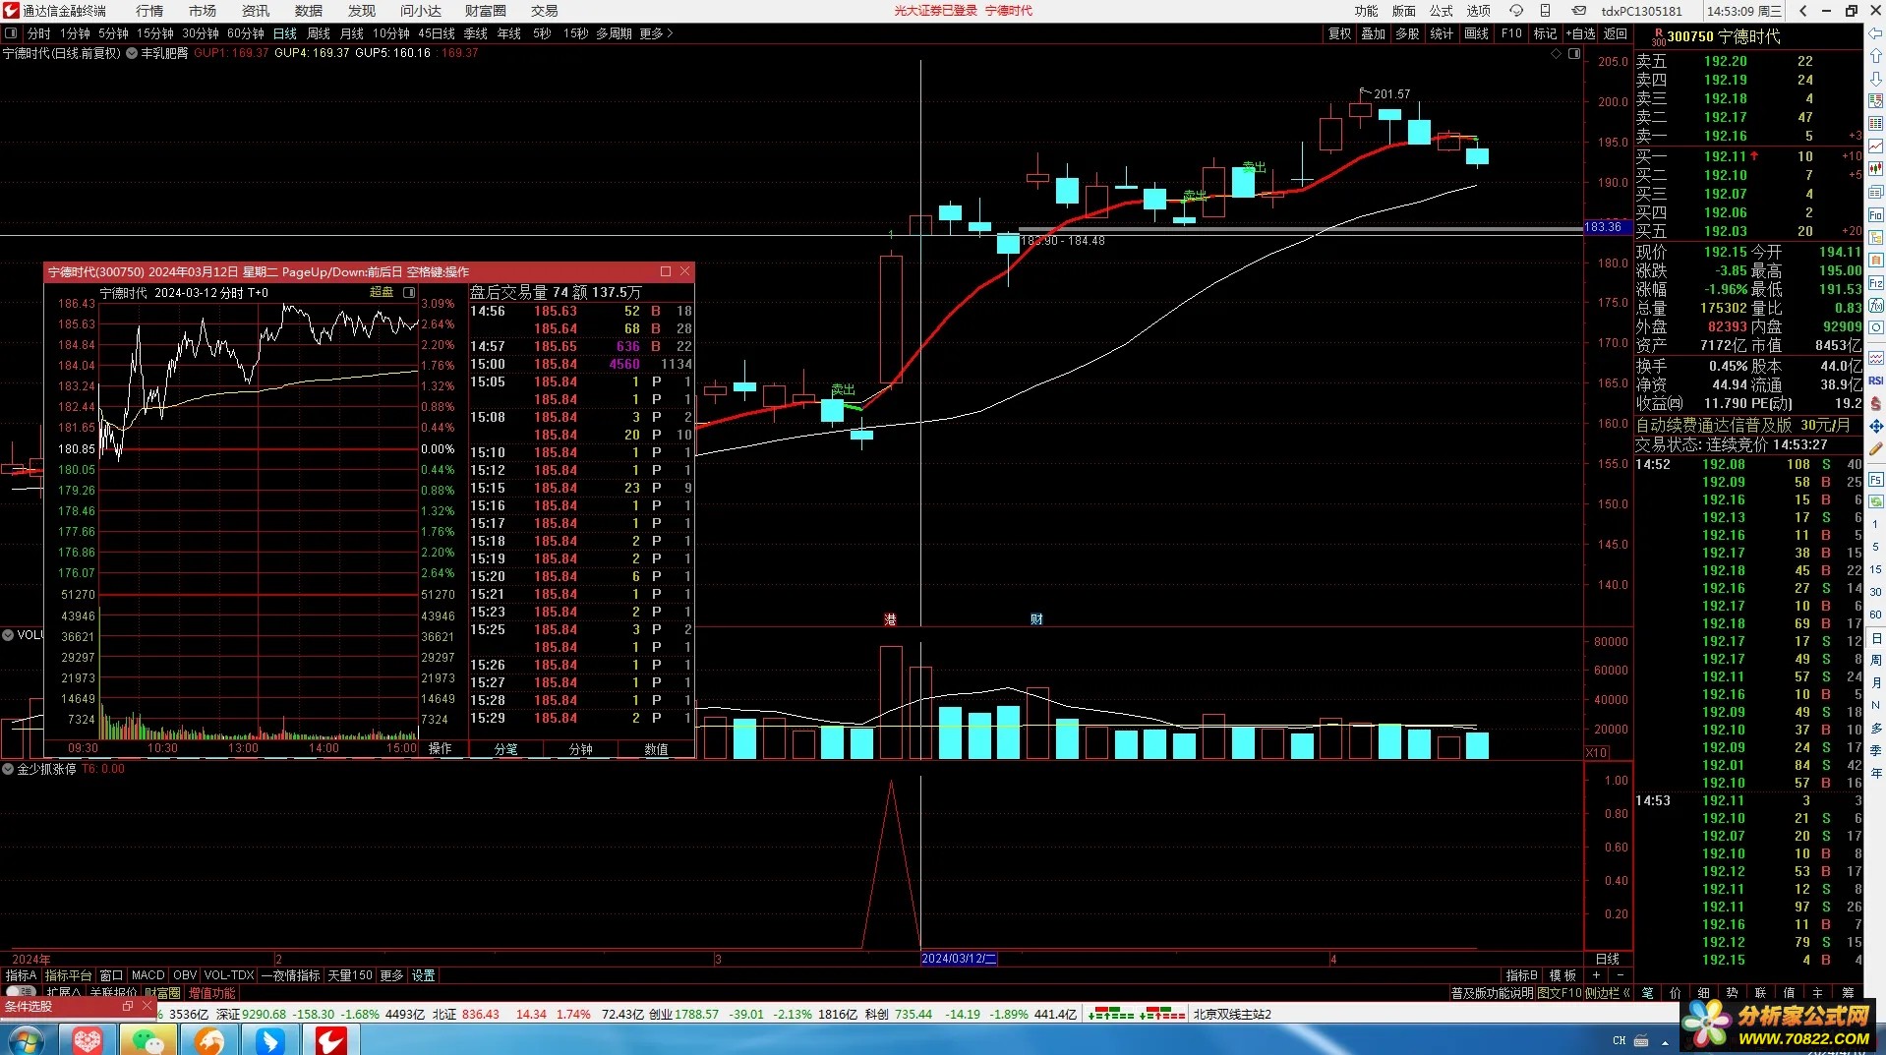Open the 问小达 menu

point(421,11)
